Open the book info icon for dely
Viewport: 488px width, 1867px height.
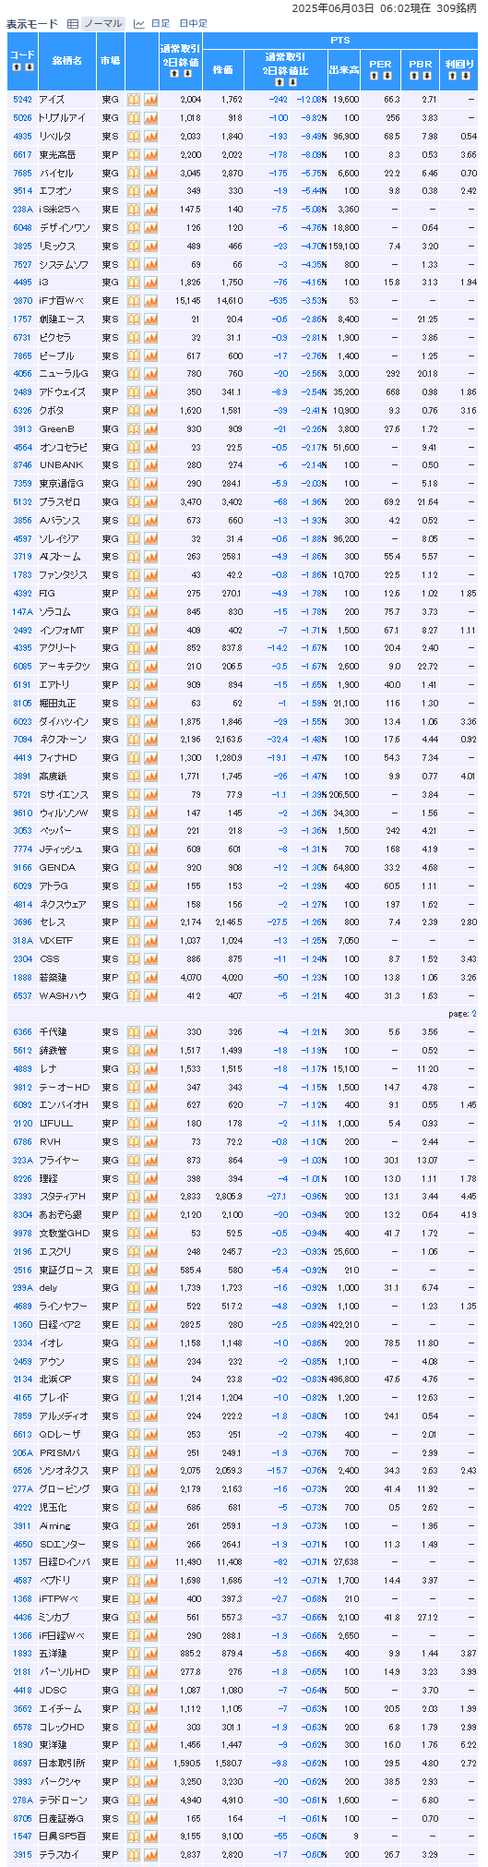click(x=133, y=1287)
